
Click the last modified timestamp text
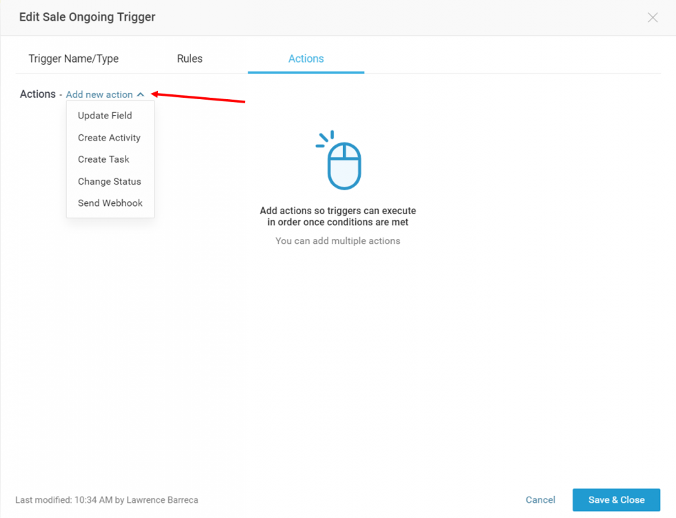coord(107,499)
